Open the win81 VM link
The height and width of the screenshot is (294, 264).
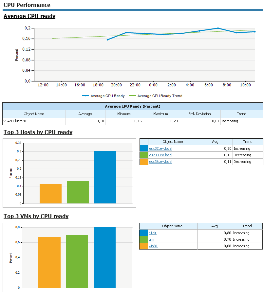pos(153,246)
